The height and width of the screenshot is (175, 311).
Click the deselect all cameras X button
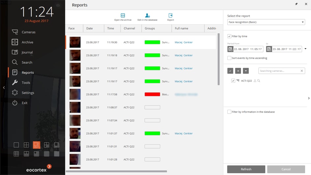coord(238,71)
